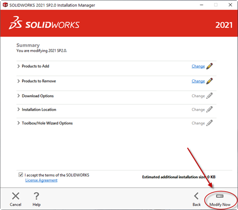238x210 pixels.
Task: Expand the Download Options section
Action: coord(18,96)
